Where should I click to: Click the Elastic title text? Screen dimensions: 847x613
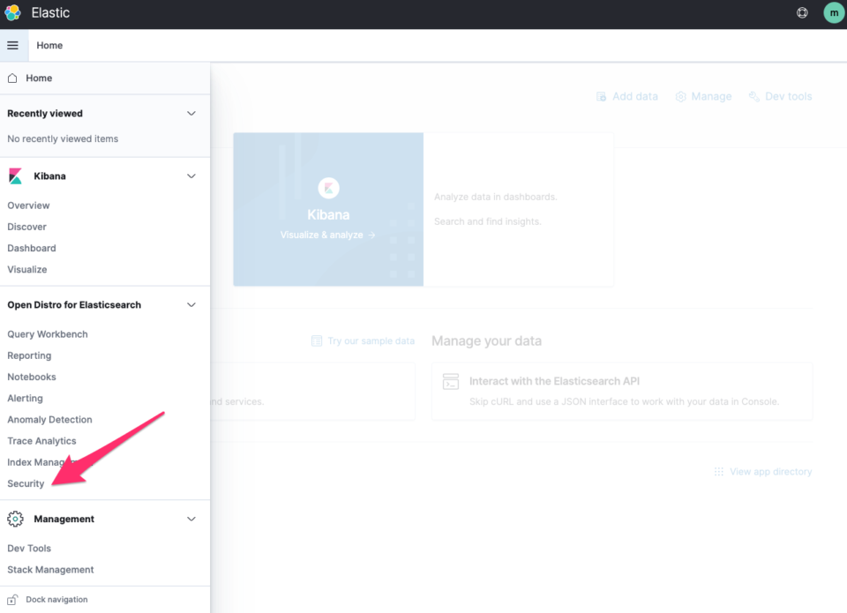point(50,12)
